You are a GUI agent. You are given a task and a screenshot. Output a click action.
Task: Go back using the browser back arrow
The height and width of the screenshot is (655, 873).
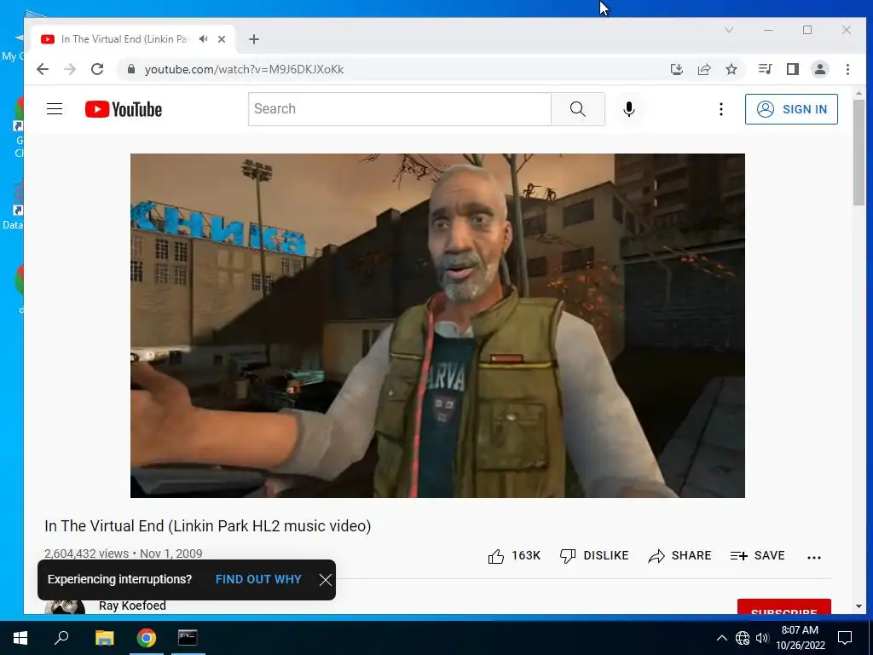tap(43, 69)
